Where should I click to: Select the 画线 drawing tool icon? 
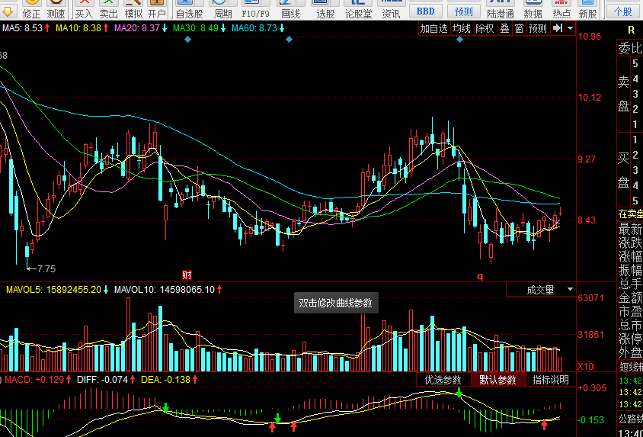pos(290,9)
